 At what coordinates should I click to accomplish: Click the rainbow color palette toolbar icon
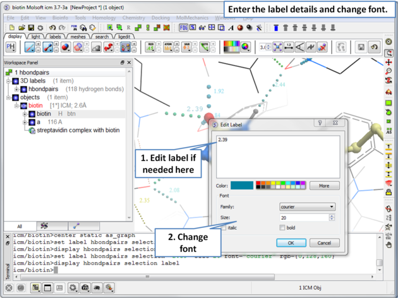pyautogui.click(x=231, y=47)
